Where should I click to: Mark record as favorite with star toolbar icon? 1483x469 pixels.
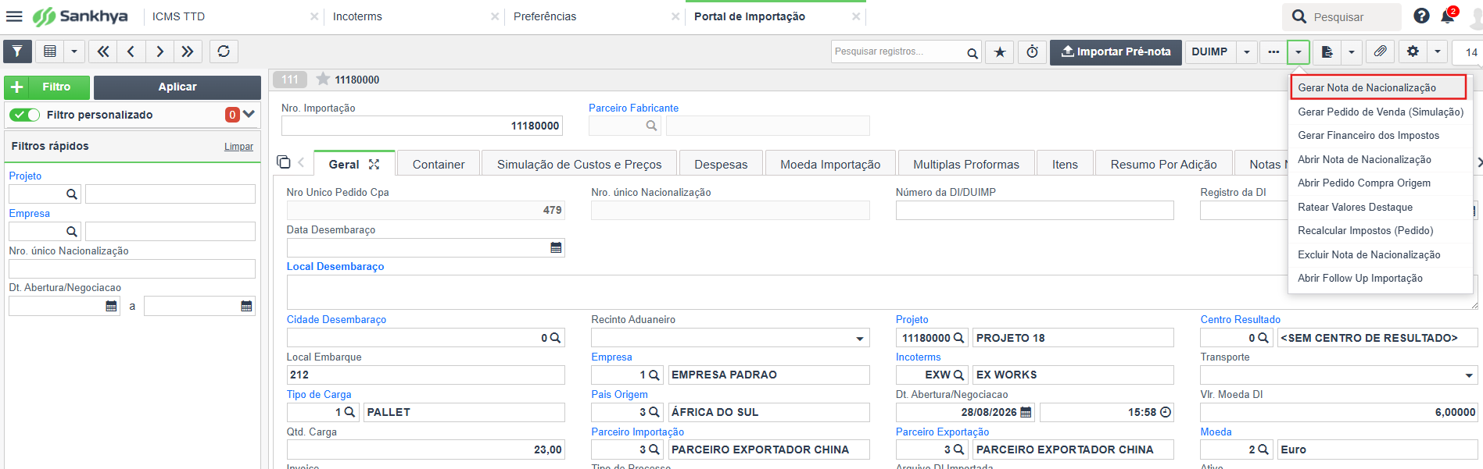pyautogui.click(x=1000, y=52)
